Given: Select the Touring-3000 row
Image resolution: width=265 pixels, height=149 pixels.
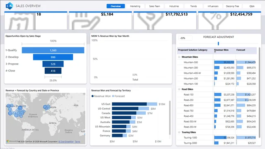Looking at the screenshot, I should (x=217, y=143).
